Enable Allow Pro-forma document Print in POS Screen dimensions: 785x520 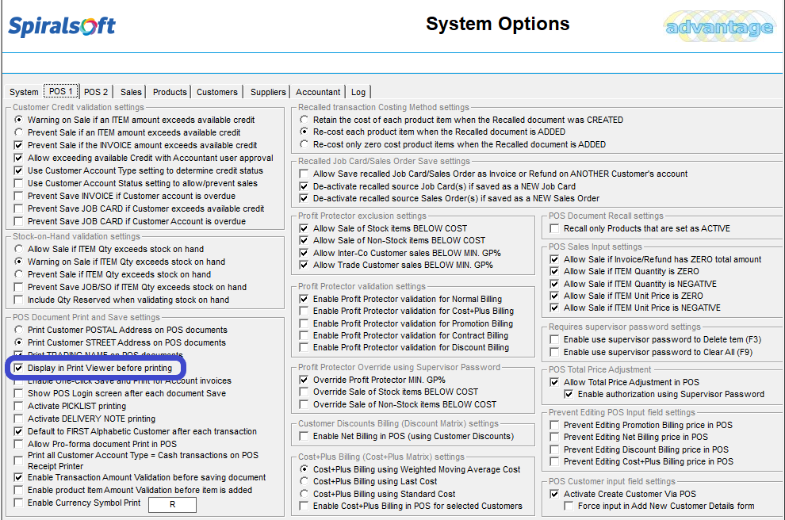18,444
